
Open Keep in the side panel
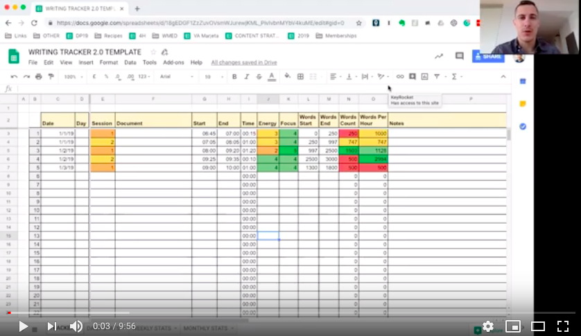click(x=523, y=104)
